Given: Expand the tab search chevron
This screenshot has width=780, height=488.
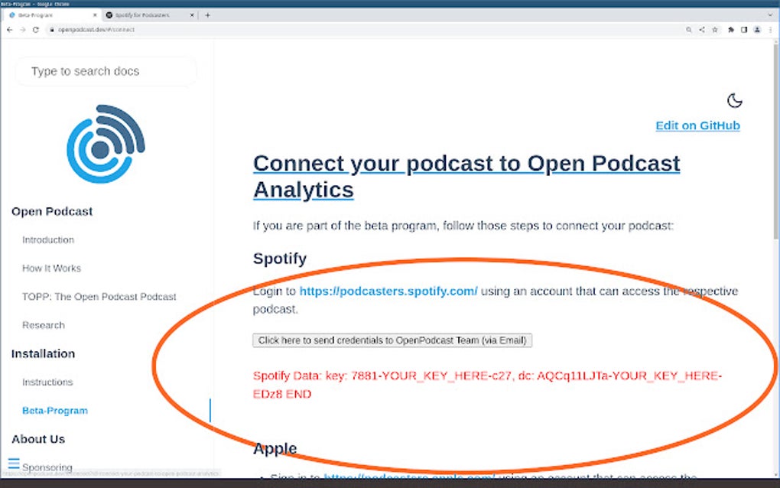Looking at the screenshot, I should click(x=771, y=15).
